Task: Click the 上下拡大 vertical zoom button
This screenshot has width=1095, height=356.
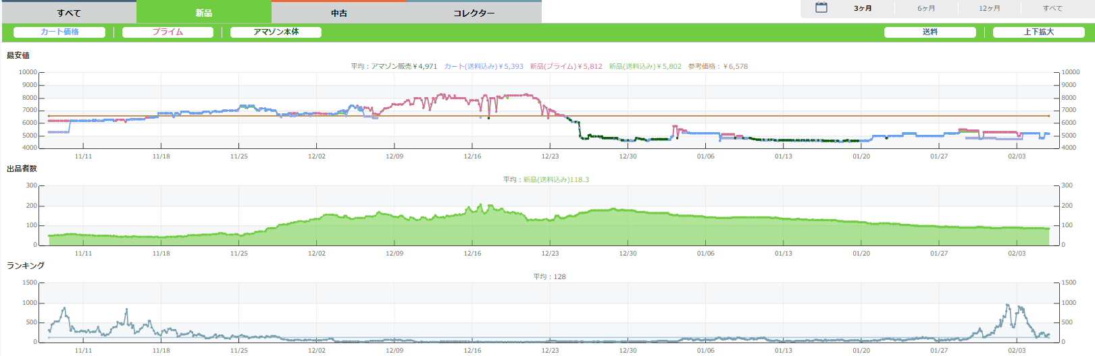Action: [x=1038, y=32]
